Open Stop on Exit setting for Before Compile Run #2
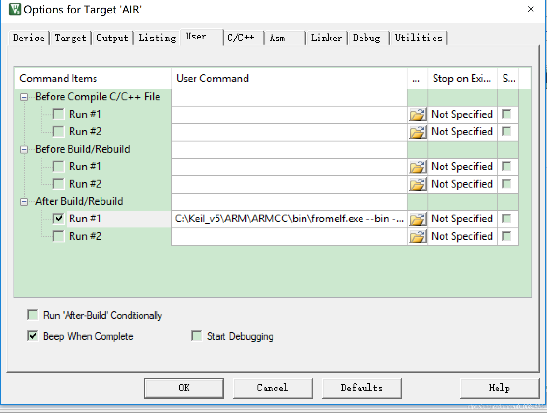 pyautogui.click(x=462, y=132)
